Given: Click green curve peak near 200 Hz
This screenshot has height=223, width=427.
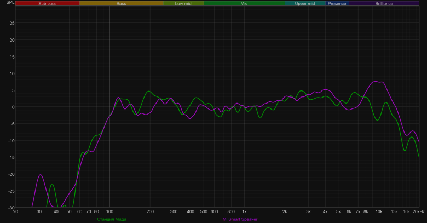Looking at the screenshot, I should click(149, 91).
